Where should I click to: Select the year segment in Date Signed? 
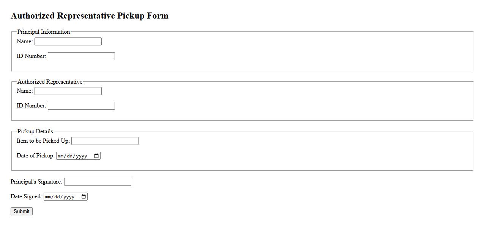(69, 197)
